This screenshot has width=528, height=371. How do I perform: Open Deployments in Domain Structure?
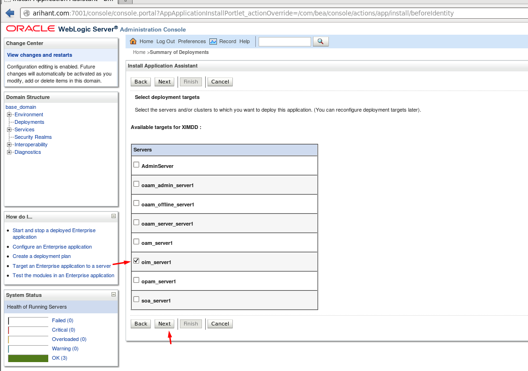click(30, 122)
